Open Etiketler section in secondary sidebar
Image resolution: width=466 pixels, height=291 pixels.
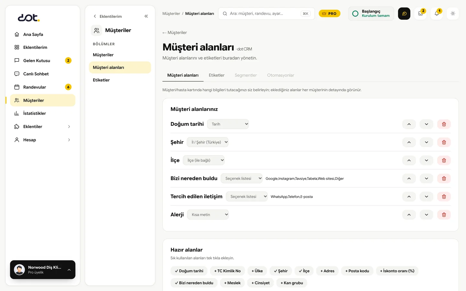pyautogui.click(x=120, y=80)
